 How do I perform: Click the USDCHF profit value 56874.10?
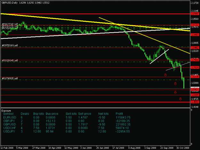click(122, 128)
